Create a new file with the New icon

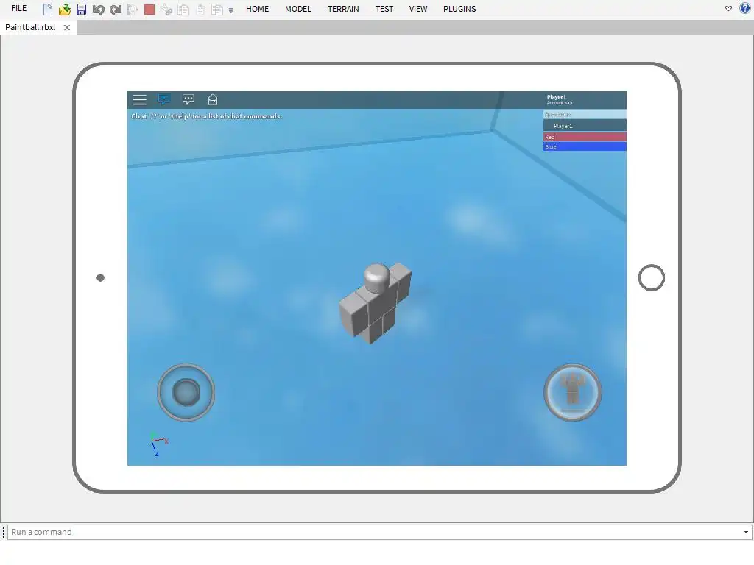click(48, 9)
